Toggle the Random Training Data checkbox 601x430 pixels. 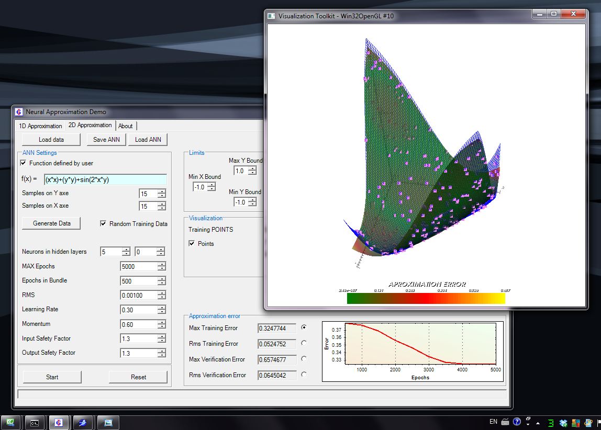point(103,224)
